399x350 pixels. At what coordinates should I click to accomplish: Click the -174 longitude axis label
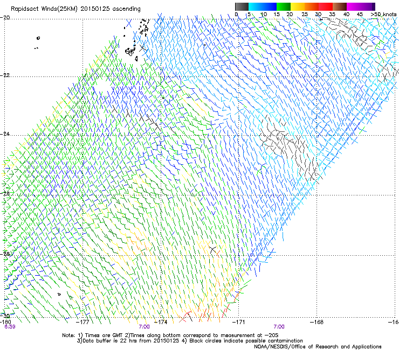tap(161, 322)
